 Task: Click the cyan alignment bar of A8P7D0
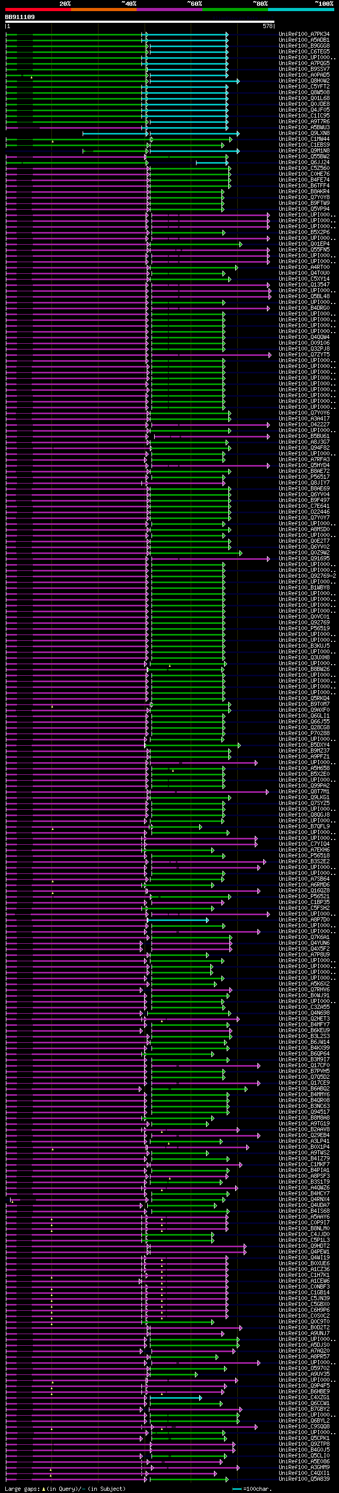pos(179,920)
